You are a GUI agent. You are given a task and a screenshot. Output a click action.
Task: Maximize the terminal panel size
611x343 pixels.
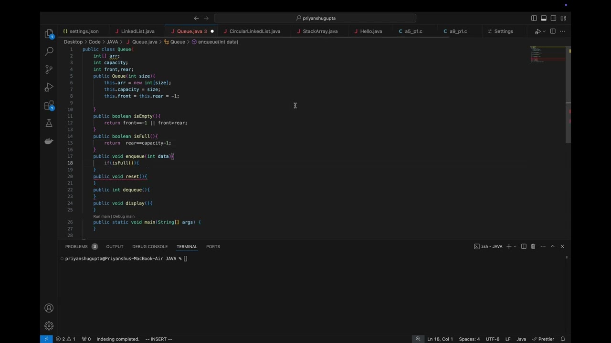tap(553, 246)
